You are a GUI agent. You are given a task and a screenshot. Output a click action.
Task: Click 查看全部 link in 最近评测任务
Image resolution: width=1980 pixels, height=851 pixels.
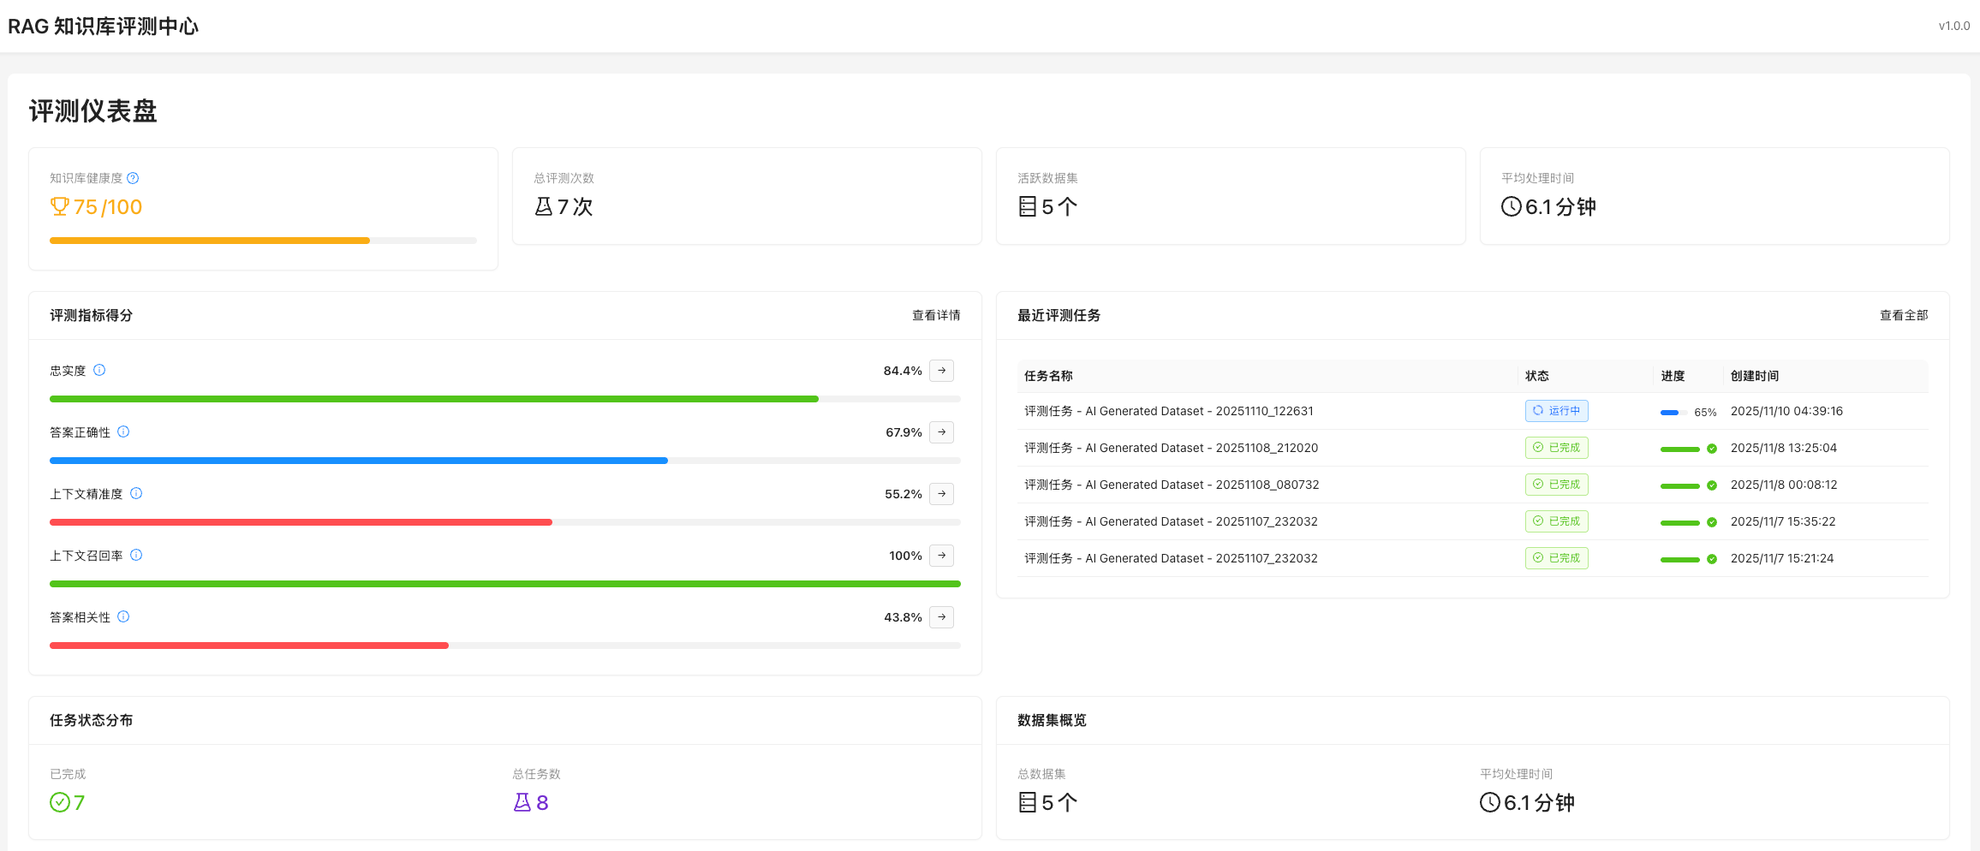coord(1903,315)
